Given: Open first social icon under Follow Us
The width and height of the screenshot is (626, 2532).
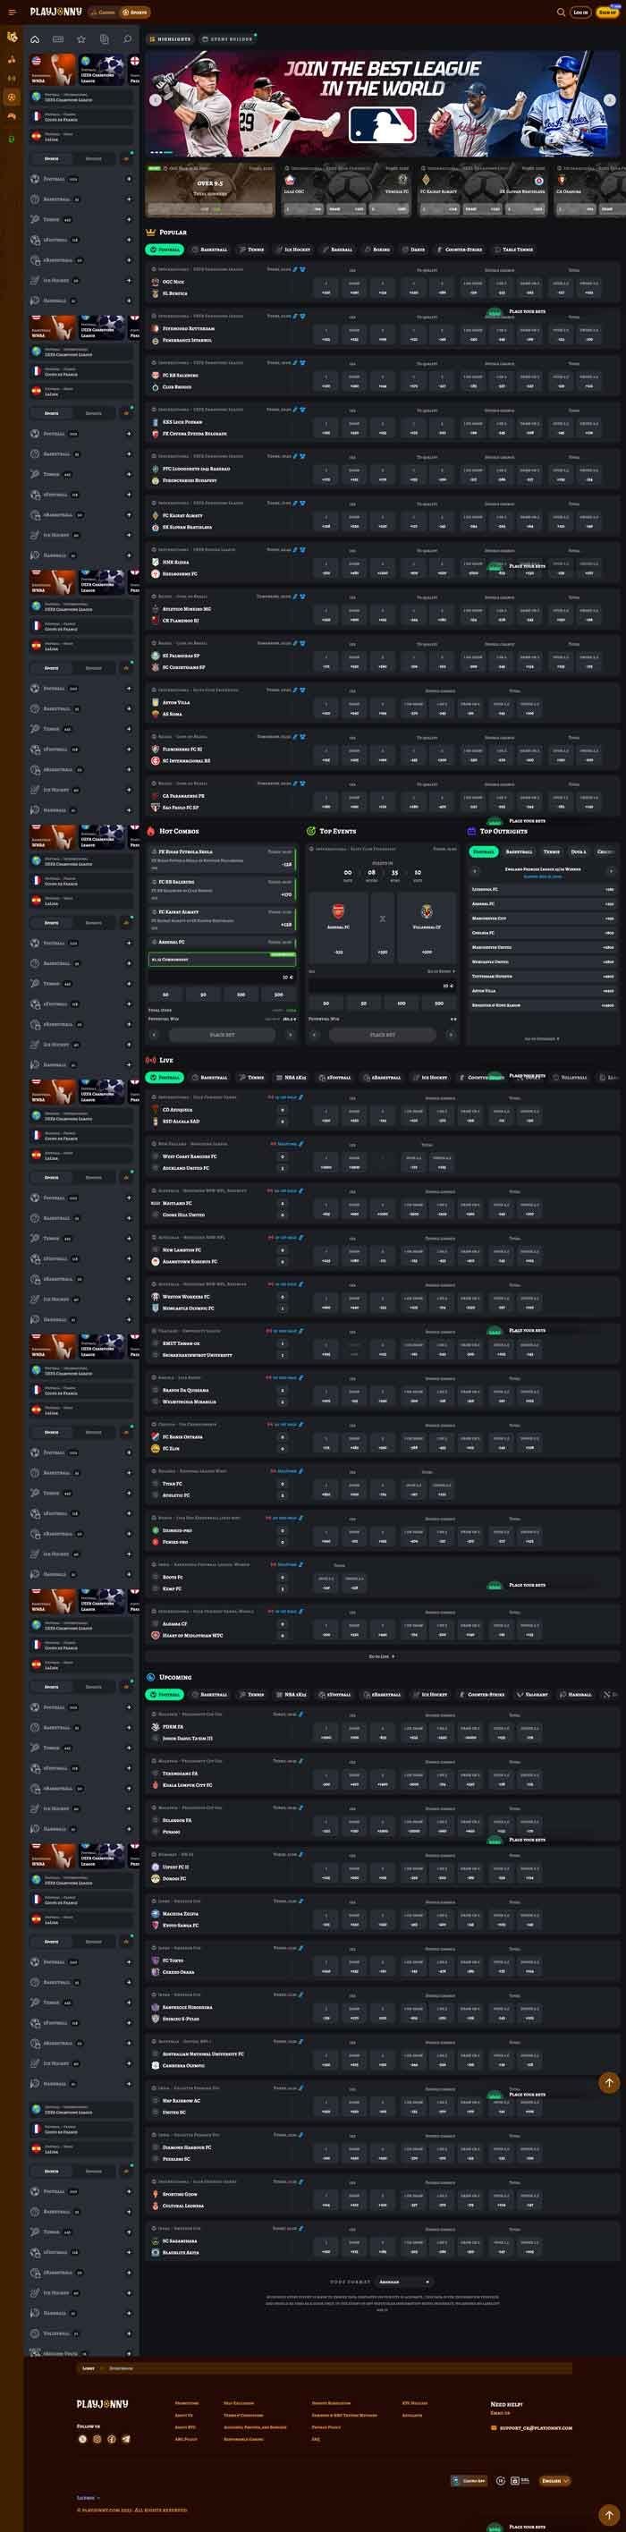Looking at the screenshot, I should click(x=82, y=2439).
